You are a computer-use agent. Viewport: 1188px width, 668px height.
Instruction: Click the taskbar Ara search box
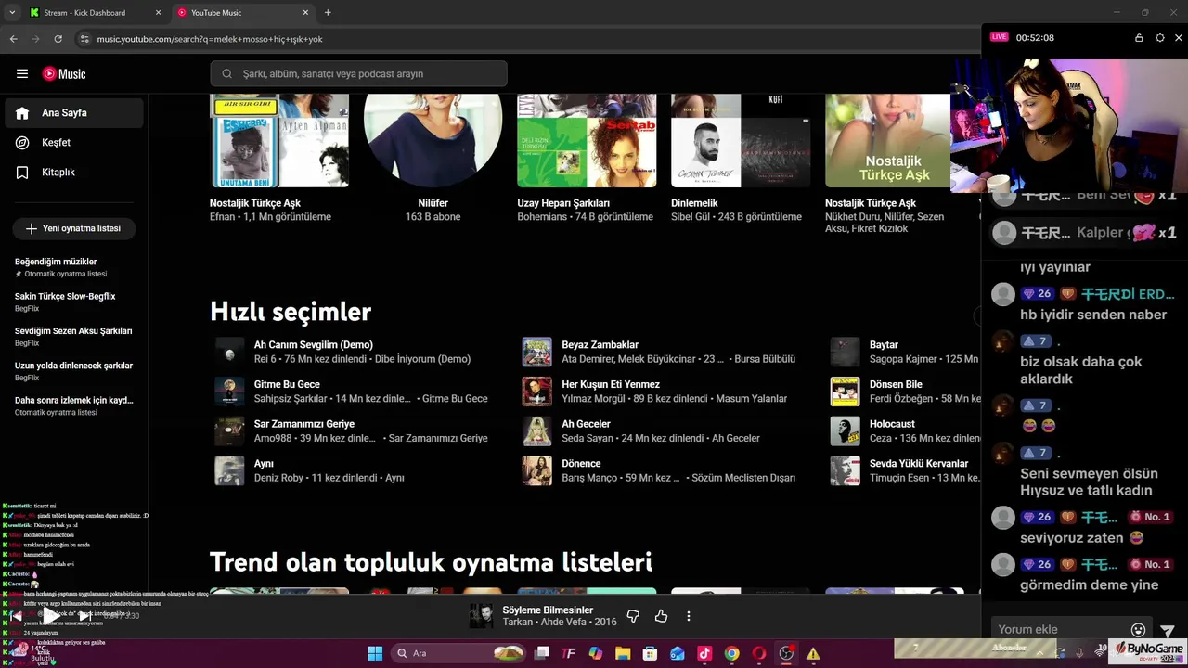point(458,653)
